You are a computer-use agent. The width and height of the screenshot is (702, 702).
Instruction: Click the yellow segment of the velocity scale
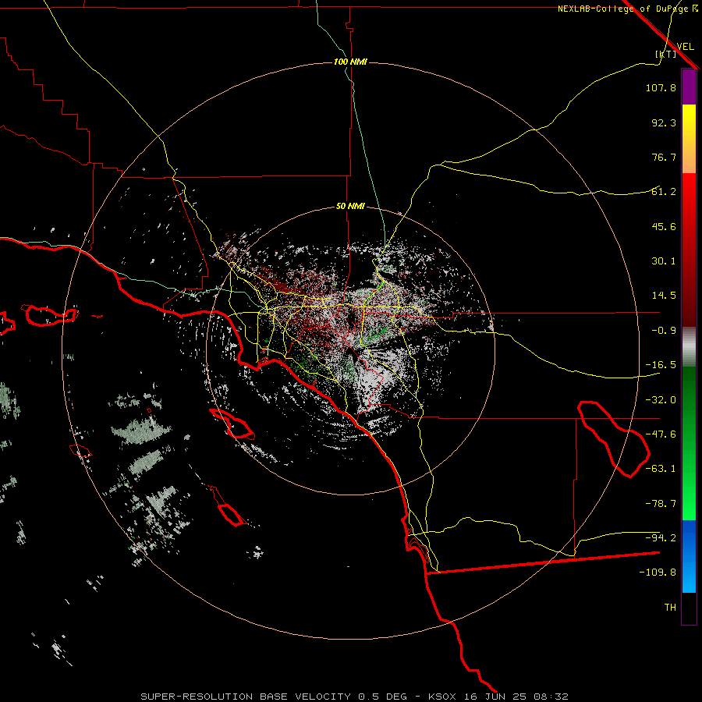point(689,139)
